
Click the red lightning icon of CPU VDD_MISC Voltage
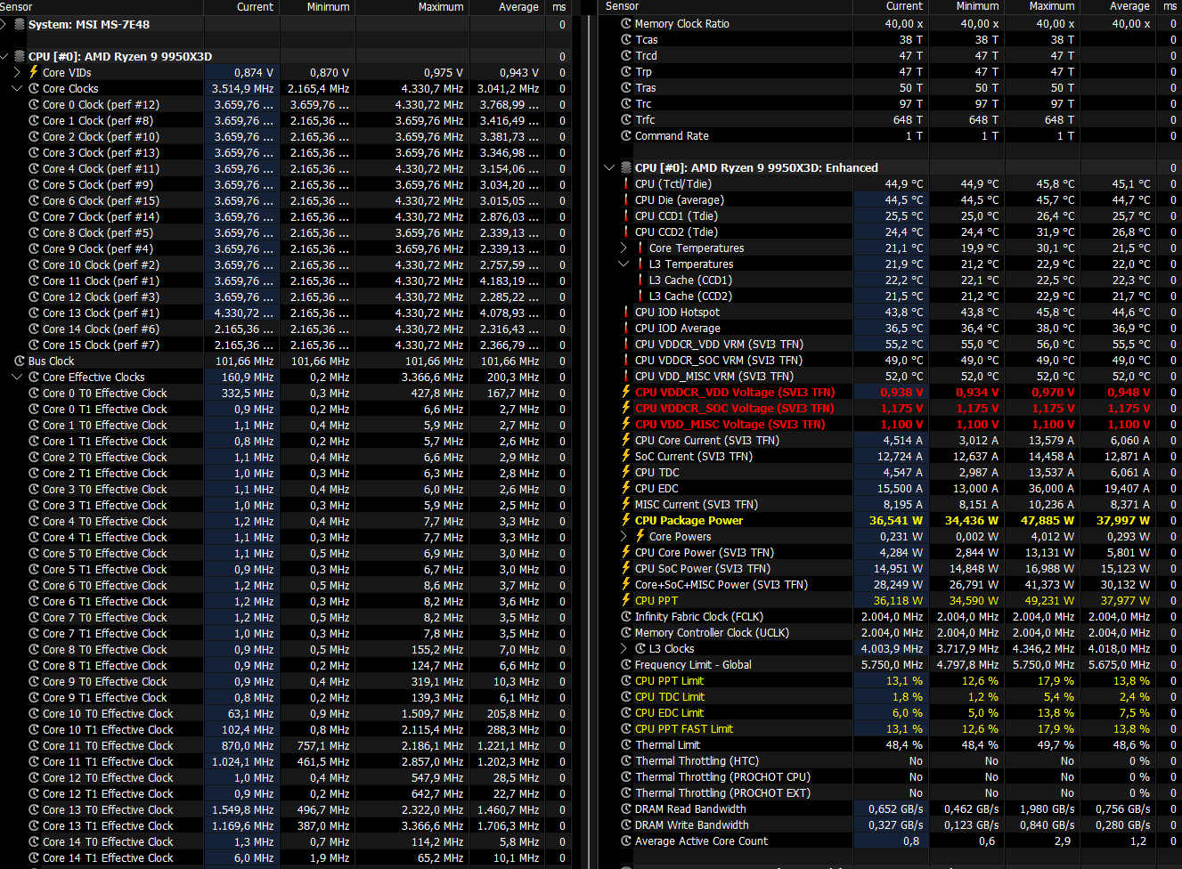626,424
